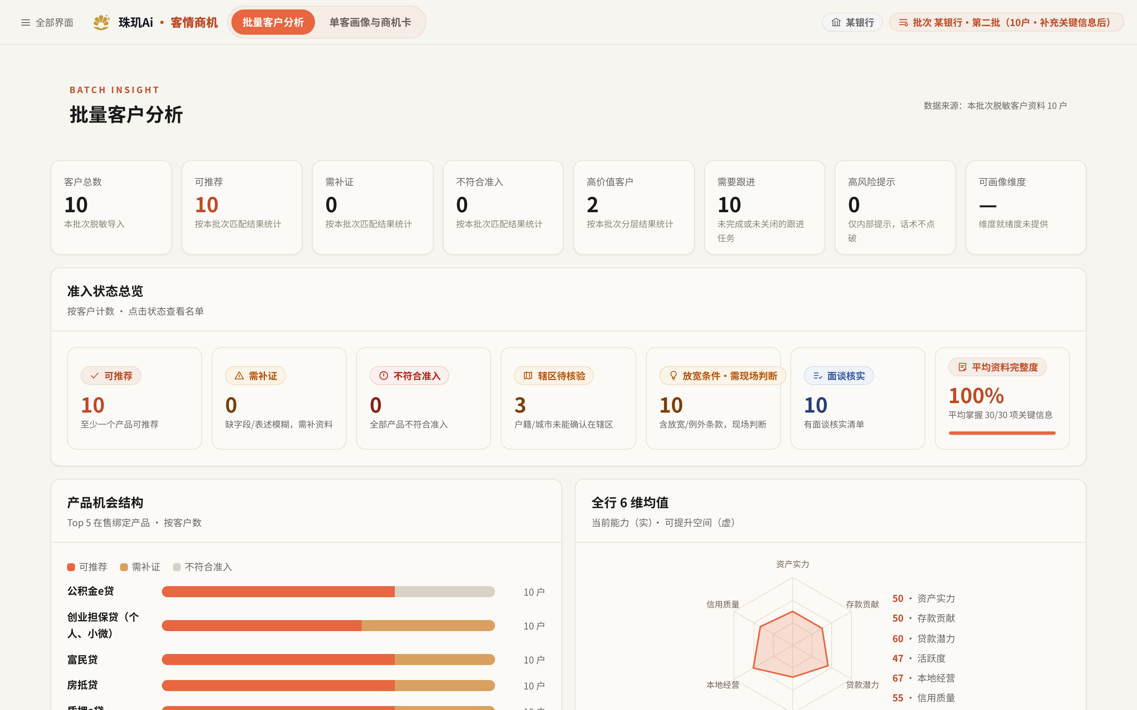Click the 需要跟进 summary card
The image size is (1137, 710).
point(764,207)
